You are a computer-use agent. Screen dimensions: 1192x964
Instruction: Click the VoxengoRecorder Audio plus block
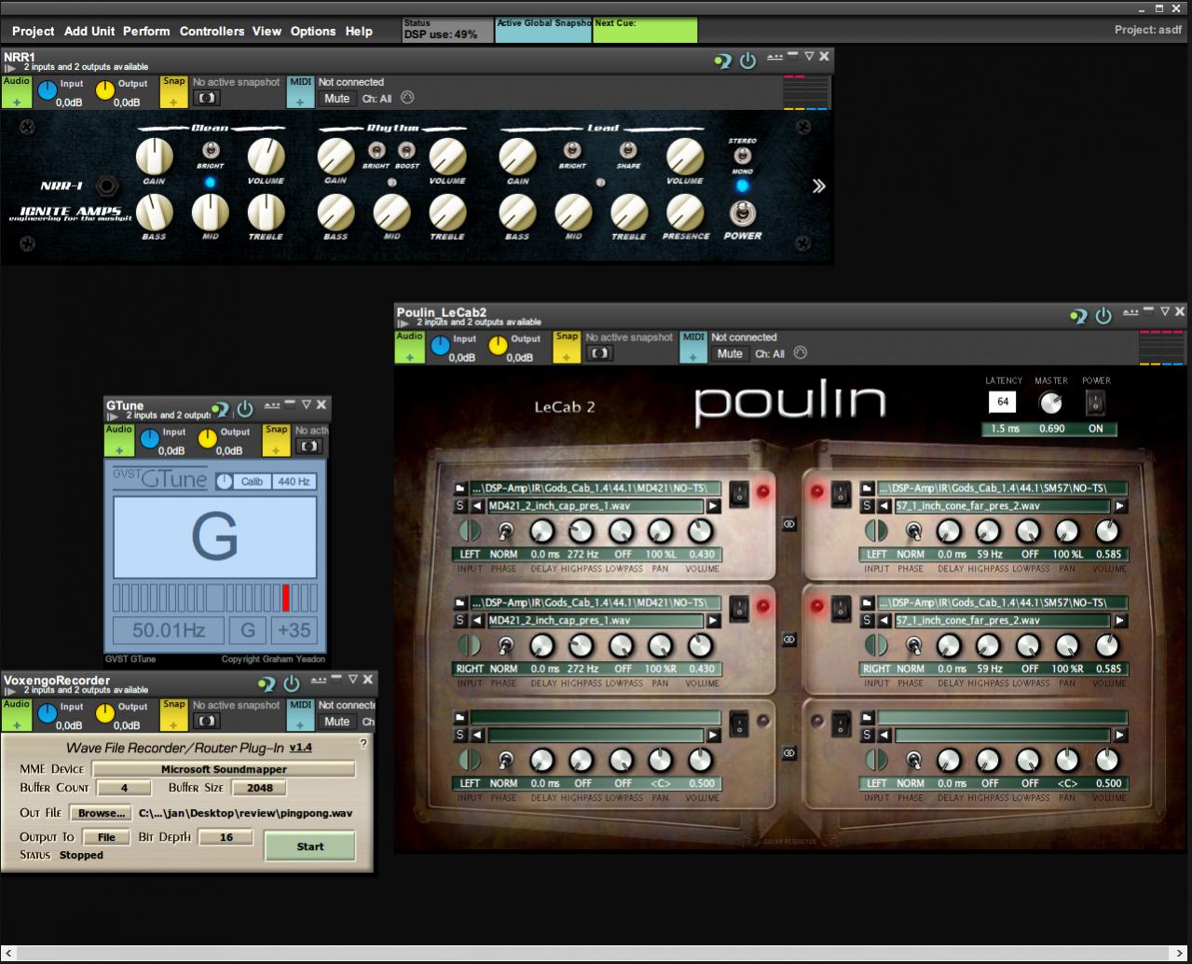16,714
